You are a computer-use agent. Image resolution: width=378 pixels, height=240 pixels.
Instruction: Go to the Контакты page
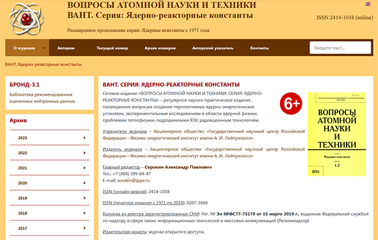(260, 48)
